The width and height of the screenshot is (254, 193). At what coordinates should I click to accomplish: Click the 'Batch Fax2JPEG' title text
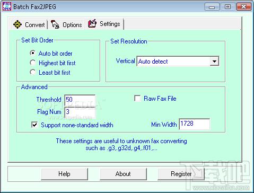[x=34, y=7]
